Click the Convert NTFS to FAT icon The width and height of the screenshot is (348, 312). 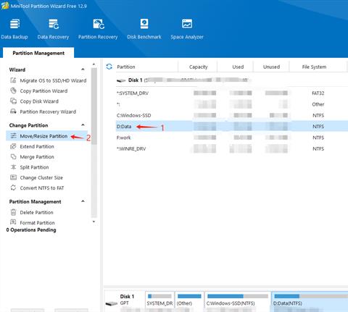point(13,187)
